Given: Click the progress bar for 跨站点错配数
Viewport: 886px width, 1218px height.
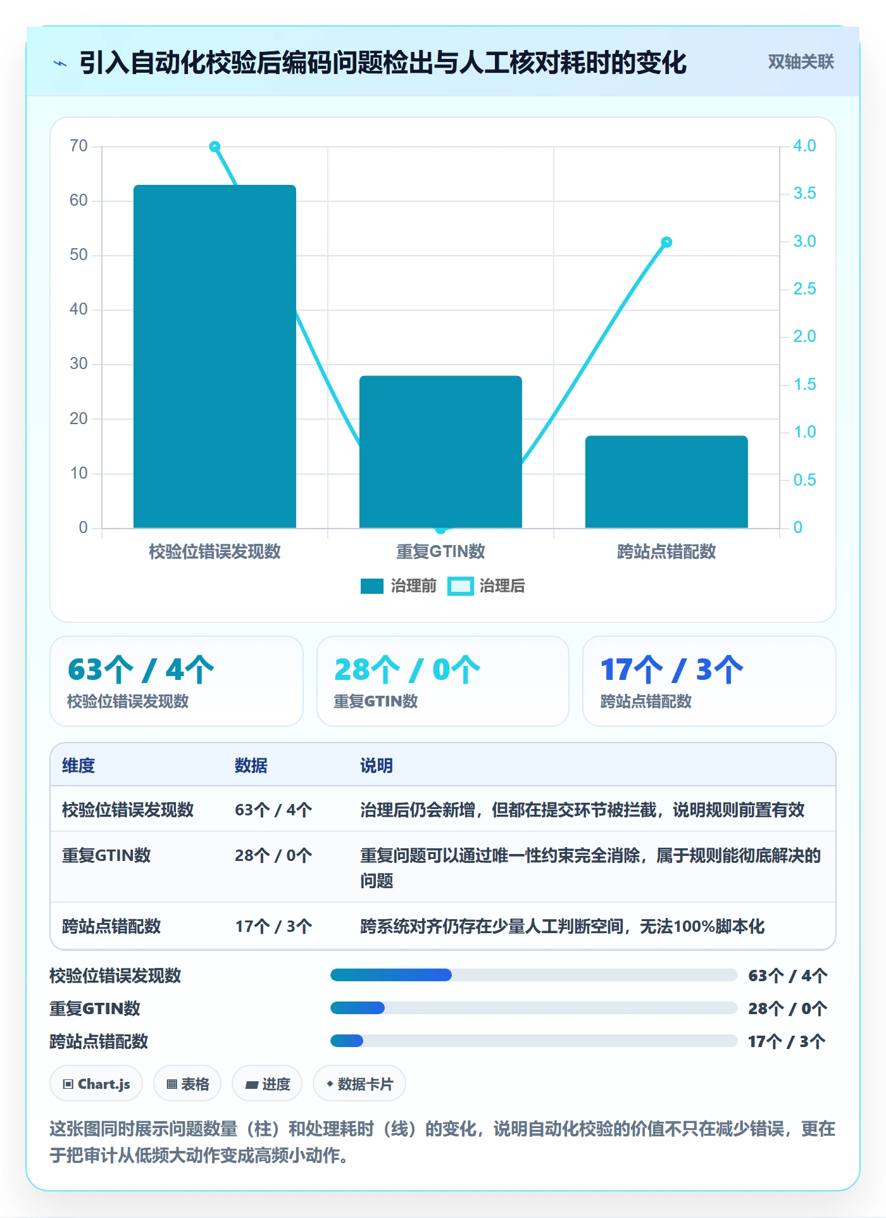Looking at the screenshot, I should coord(534,1041).
